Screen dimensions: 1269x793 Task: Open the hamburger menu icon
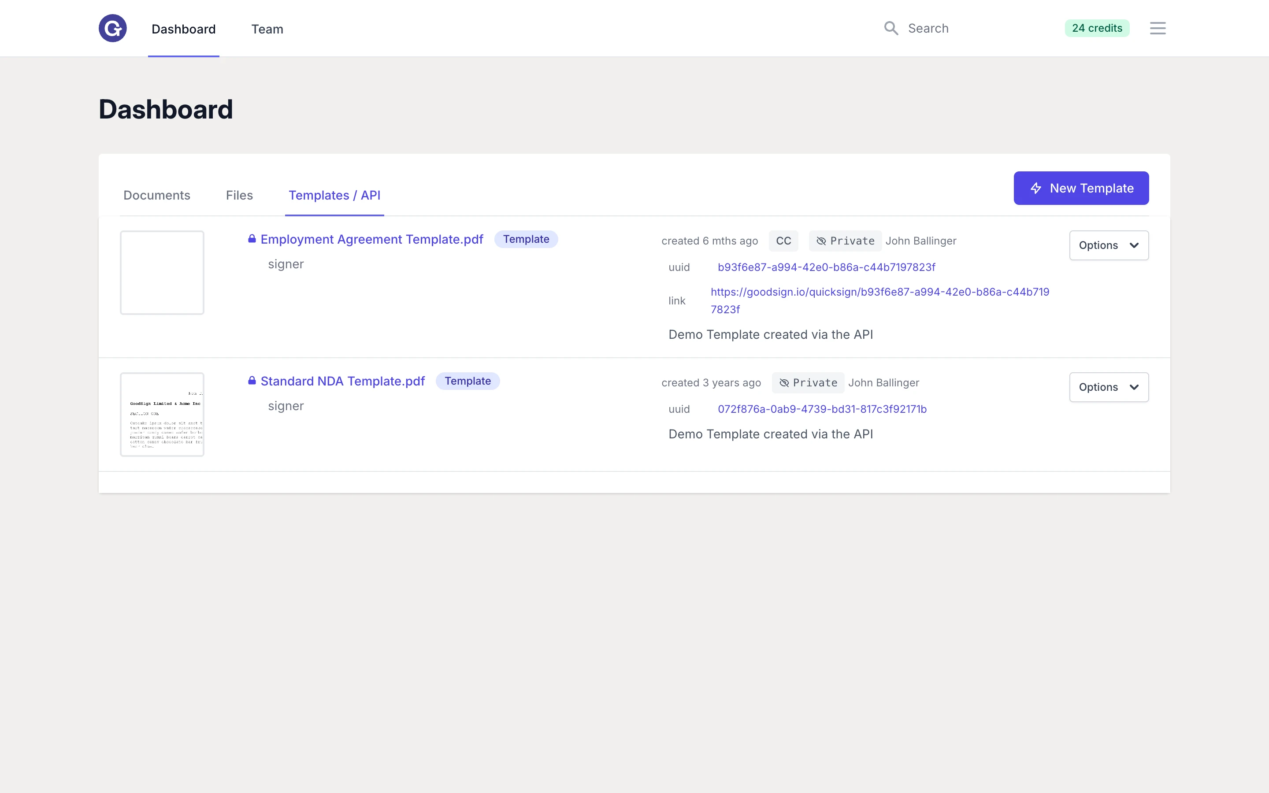(1158, 28)
